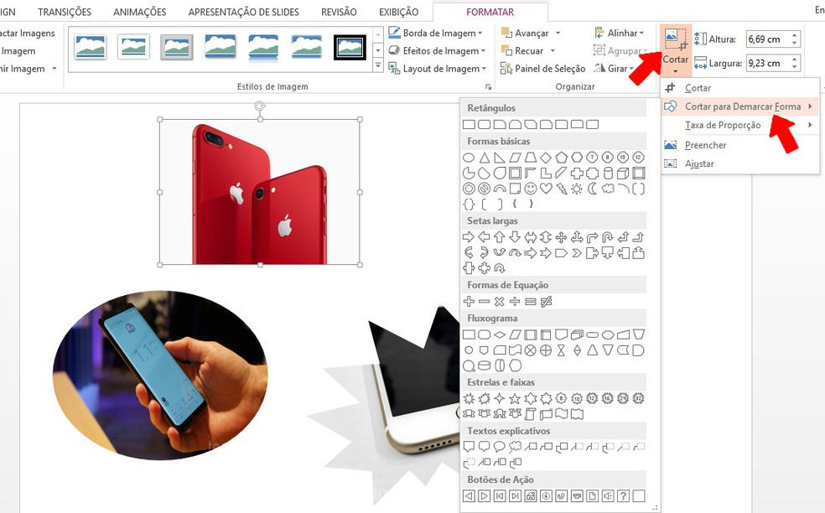Image resolution: width=825 pixels, height=513 pixels.
Task: Decrease Largura with the down stepper
Action: (795, 67)
